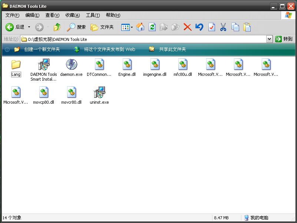Click the 转到 (Go) button
The height and width of the screenshot is (223, 297).
284,39
